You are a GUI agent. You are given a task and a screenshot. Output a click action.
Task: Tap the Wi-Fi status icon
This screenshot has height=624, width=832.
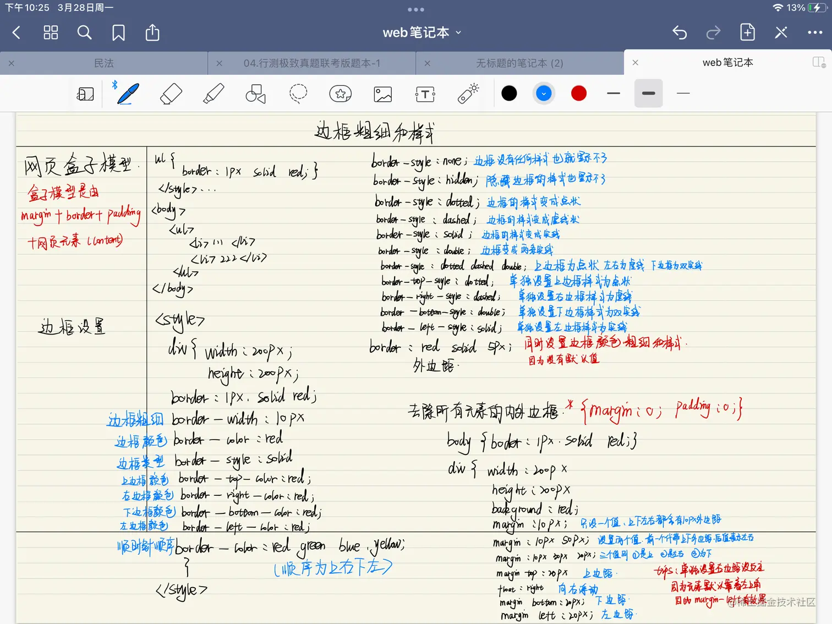(778, 8)
